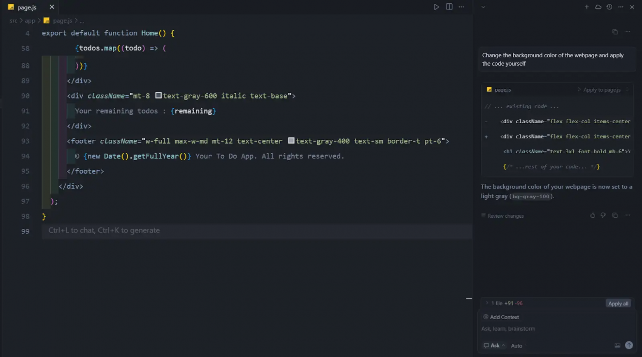This screenshot has width=642, height=357.
Task: Open the Auto model selector
Action: (516, 346)
